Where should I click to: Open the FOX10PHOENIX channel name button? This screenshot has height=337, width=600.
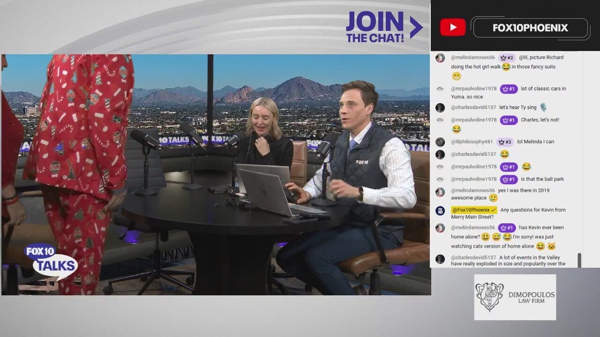coord(530,28)
